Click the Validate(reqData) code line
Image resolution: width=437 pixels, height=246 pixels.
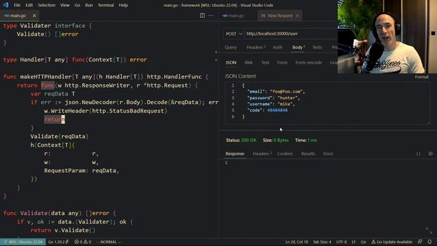click(59, 137)
